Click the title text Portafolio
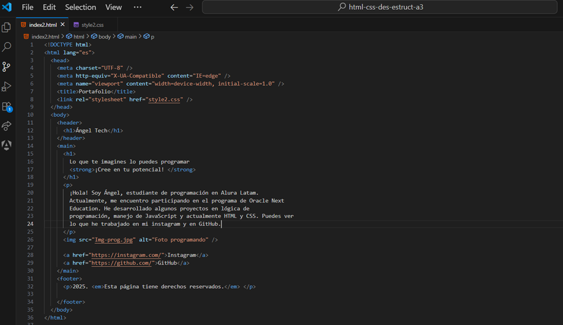This screenshot has width=563, height=325. point(95,91)
